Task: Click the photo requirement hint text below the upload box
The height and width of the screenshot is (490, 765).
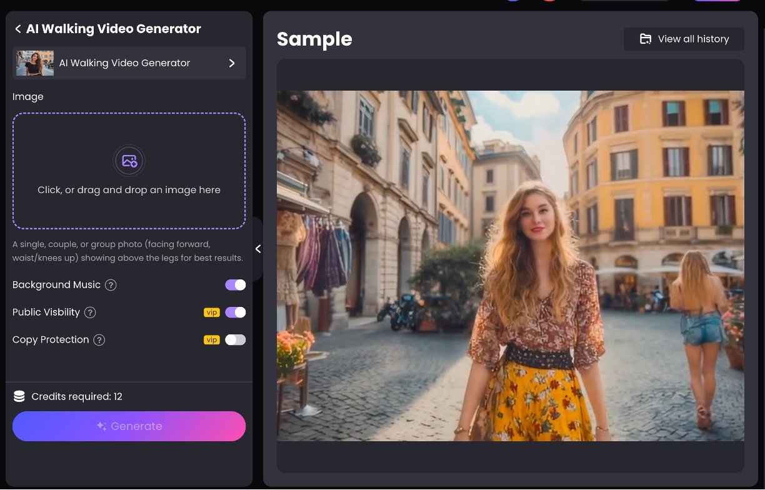Action: pyautogui.click(x=127, y=251)
